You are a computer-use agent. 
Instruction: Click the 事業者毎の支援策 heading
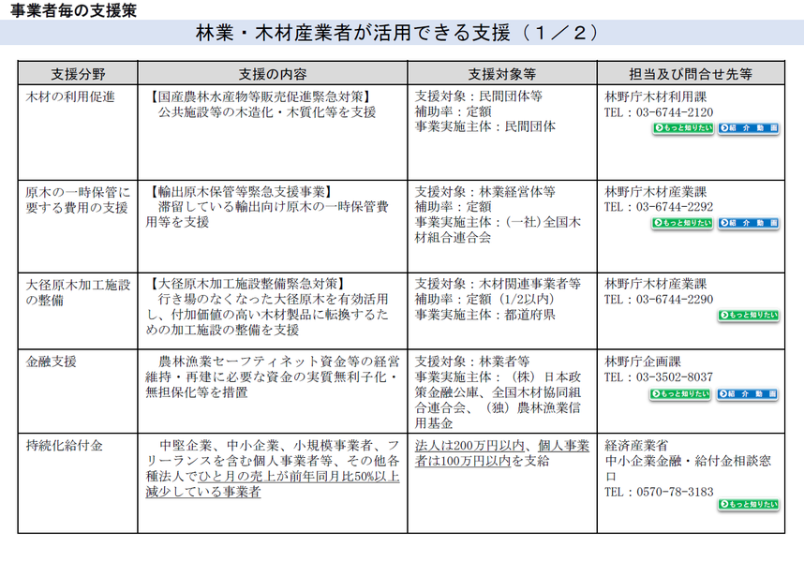73,10
